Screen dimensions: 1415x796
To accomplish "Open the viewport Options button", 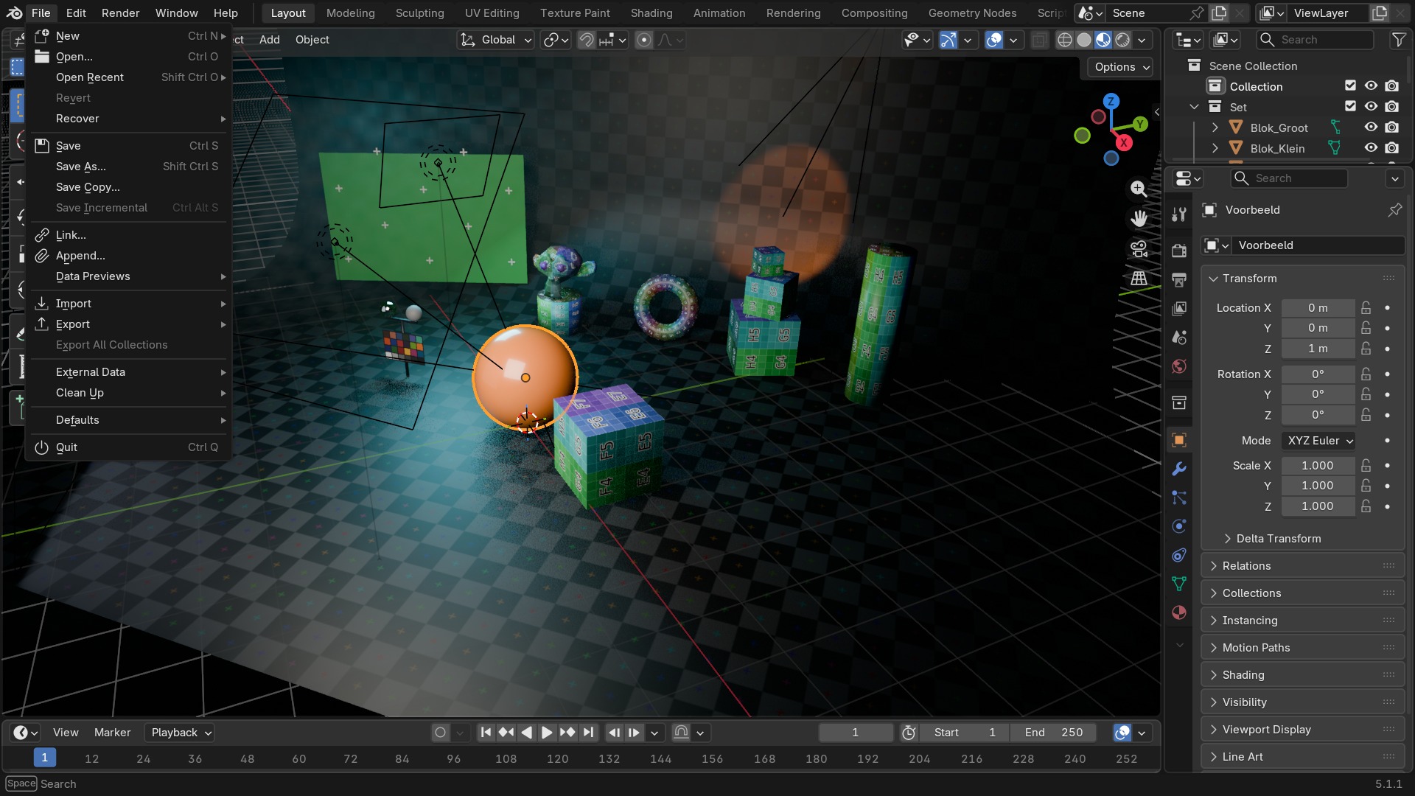I will [1121, 67].
